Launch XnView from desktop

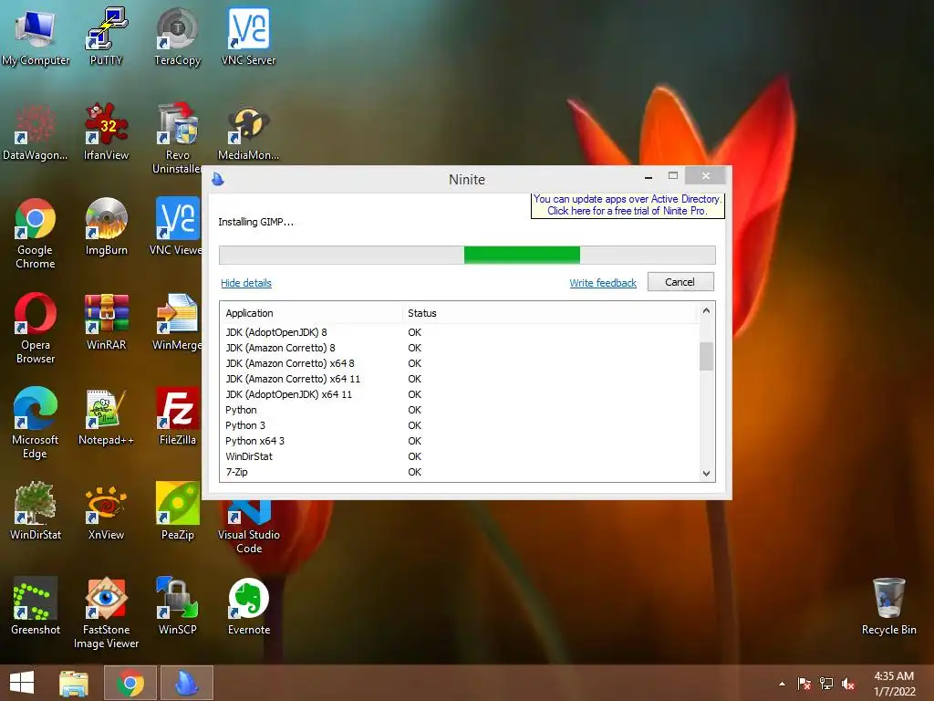[106, 511]
